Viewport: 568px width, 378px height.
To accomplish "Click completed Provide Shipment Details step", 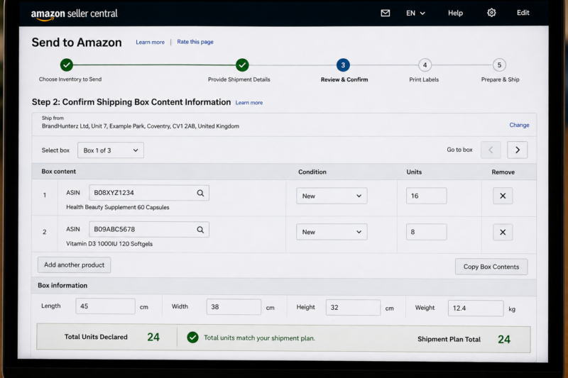I will pos(242,65).
